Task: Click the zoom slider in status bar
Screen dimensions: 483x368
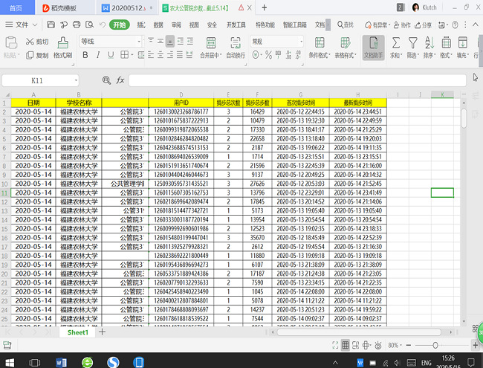Action: point(435,345)
